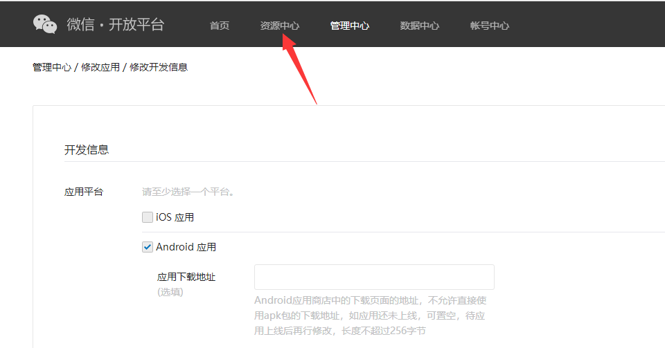The height and width of the screenshot is (348, 665).
Task: Click the Android 应用 label text
Action: click(x=186, y=247)
